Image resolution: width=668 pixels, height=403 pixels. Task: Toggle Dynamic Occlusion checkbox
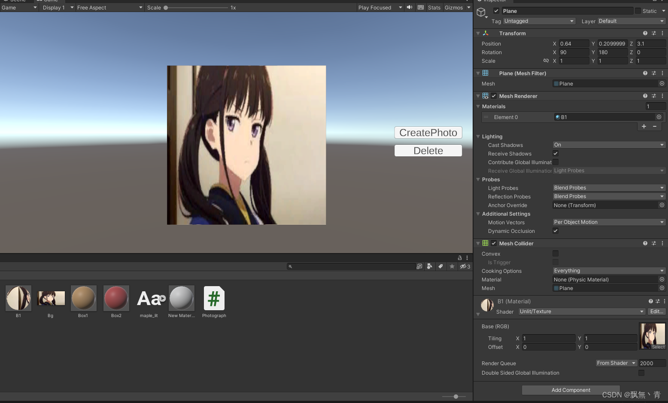[556, 231]
